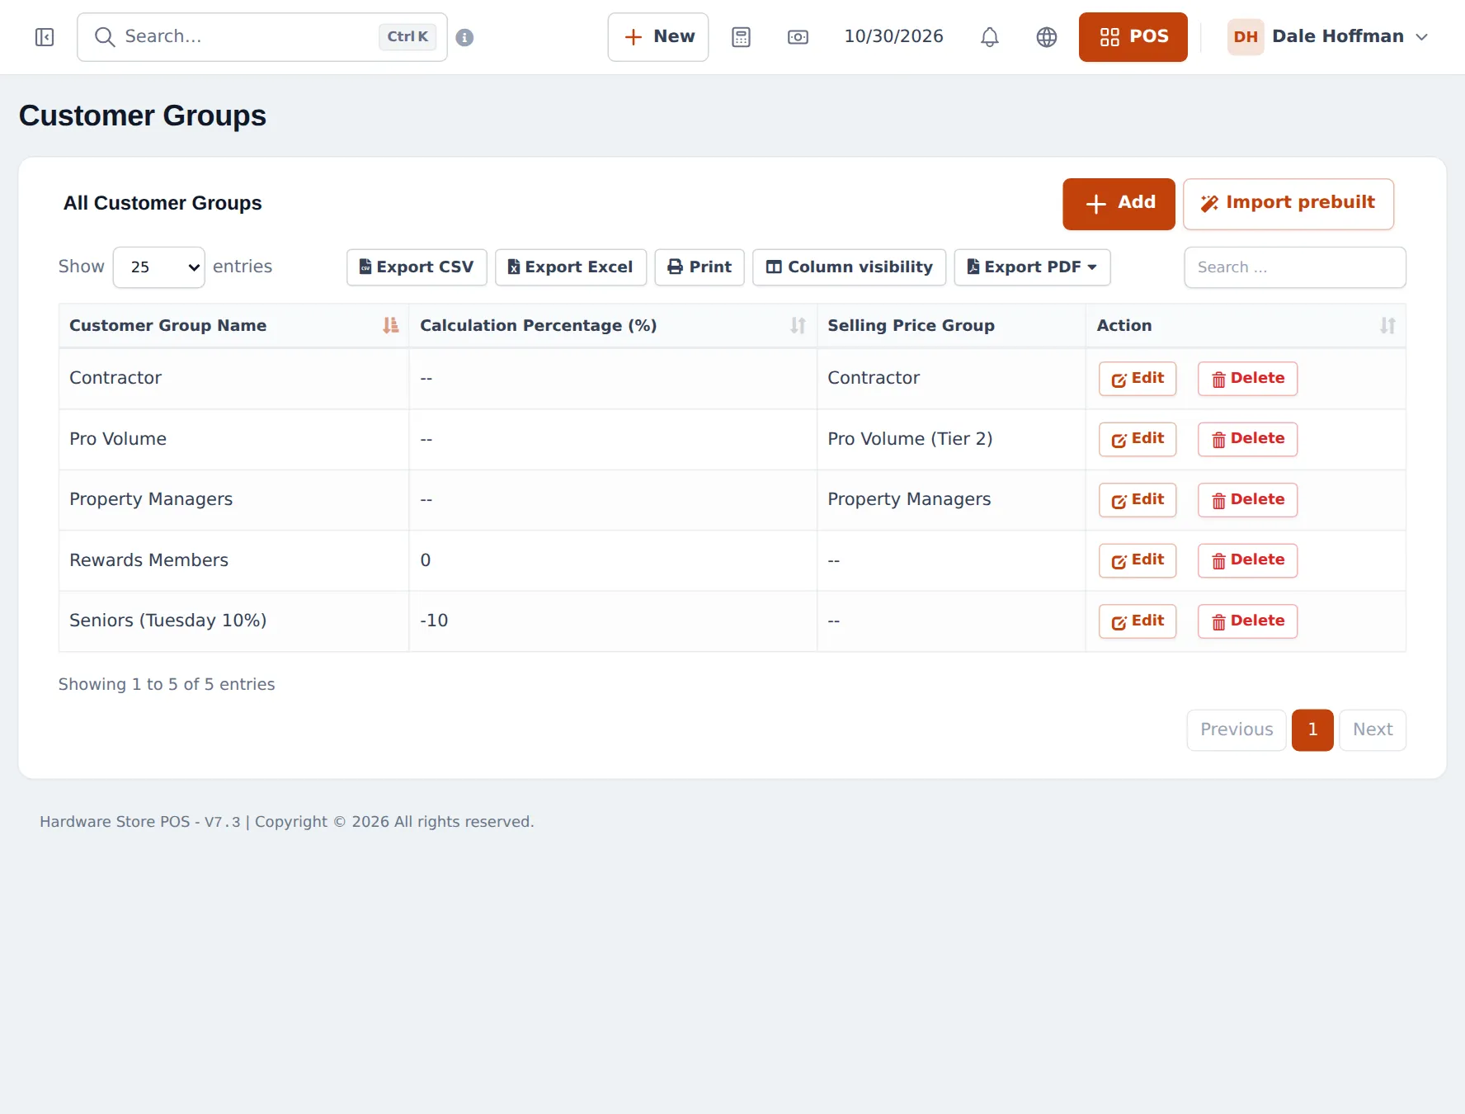Viewport: 1465px width, 1114px height.
Task: Sort by Customer Group Name column
Action: tap(233, 326)
